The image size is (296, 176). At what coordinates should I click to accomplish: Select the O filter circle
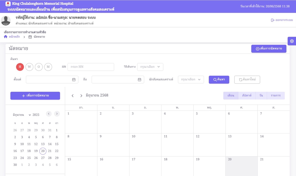[39, 67]
